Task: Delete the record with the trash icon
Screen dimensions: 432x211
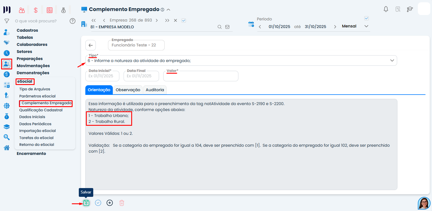Action: point(122,203)
